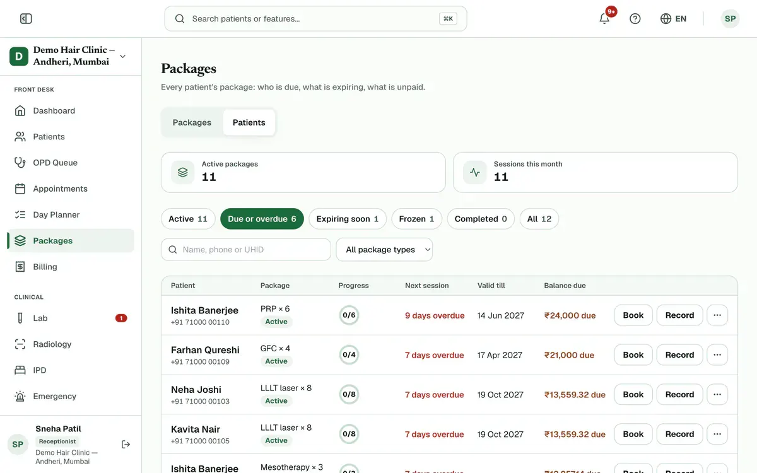Filter by Completed 0 chip
Image resolution: width=757 pixels, height=473 pixels.
point(481,219)
